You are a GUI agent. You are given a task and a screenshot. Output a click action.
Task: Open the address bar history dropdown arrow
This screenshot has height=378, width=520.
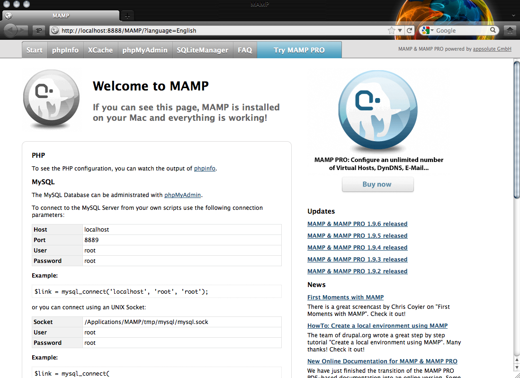coord(400,30)
